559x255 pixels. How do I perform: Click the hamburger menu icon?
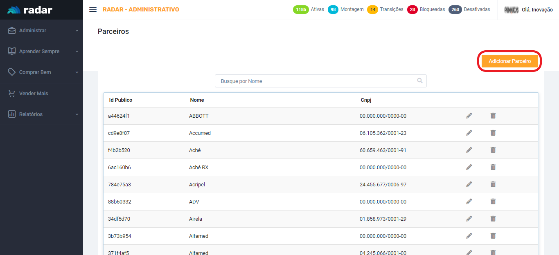pyautogui.click(x=93, y=10)
